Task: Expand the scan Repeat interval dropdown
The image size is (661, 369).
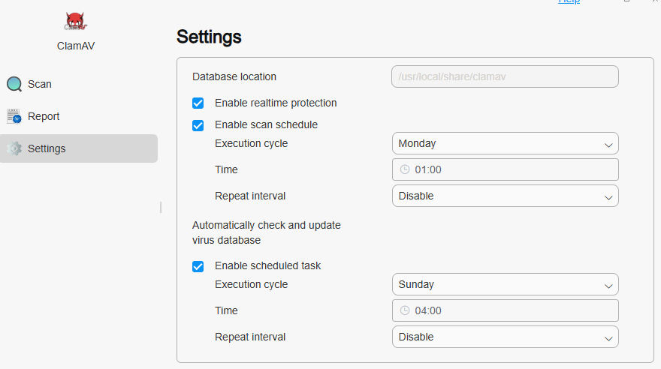Action: pos(505,196)
